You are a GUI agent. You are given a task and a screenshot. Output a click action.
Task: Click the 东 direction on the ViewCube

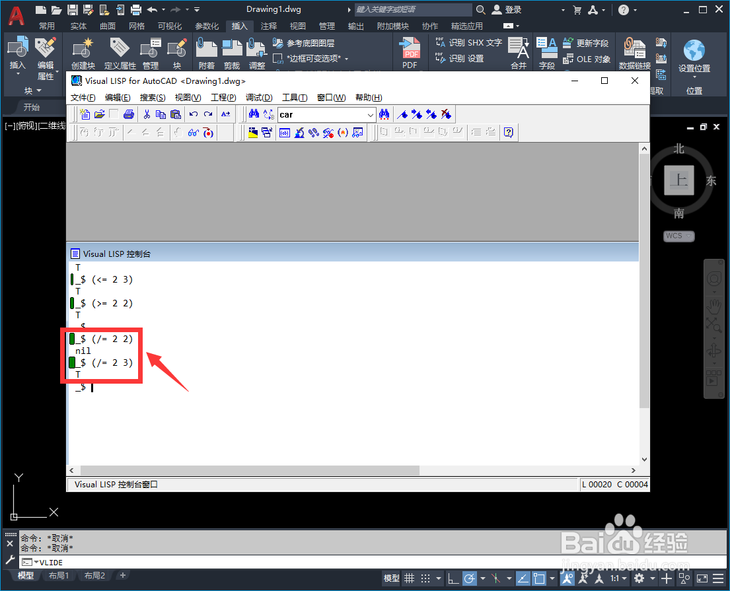pos(710,180)
